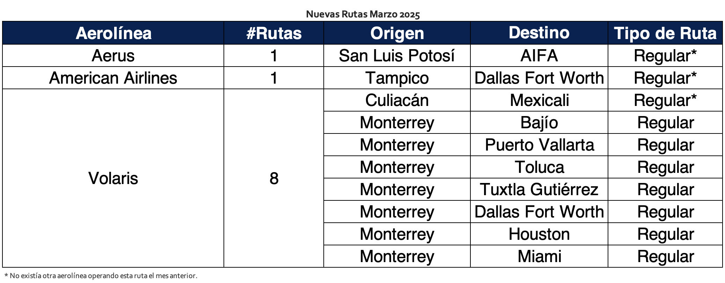Click the Toluca destination cell
Screen dimensions: 725x283
[539, 167]
